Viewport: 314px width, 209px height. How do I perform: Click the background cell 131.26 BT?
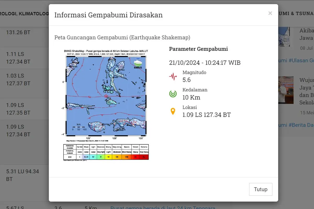point(18,32)
